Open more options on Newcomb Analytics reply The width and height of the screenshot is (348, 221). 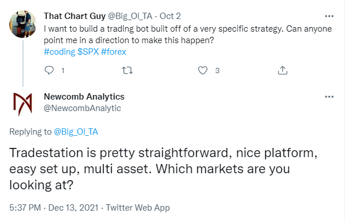329,97
